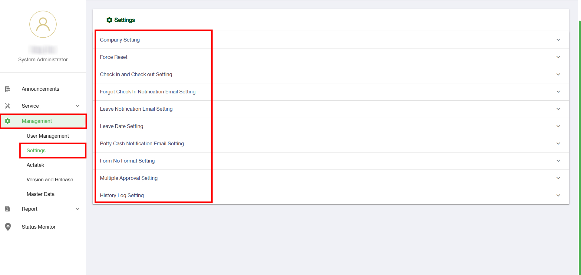Open Leave Date Setting section
The image size is (581, 275).
coord(121,126)
